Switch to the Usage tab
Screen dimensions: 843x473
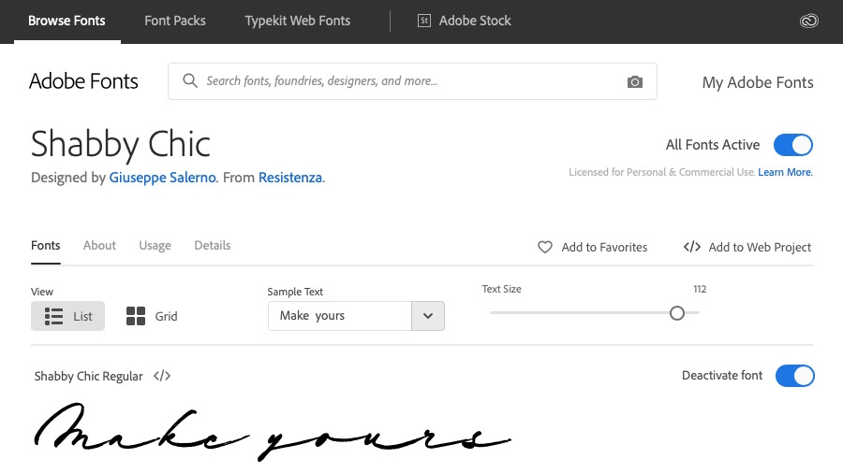point(155,246)
